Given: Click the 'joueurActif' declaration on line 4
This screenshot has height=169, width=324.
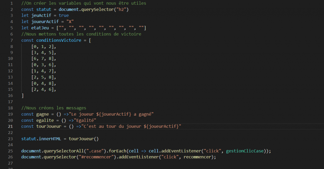Looking at the screenshot, I should point(45,22).
